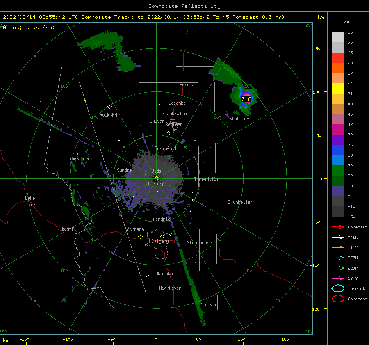Viewport: 369px width, 345px height.
Task: Click the Ponoka town label
Action: 187,85
